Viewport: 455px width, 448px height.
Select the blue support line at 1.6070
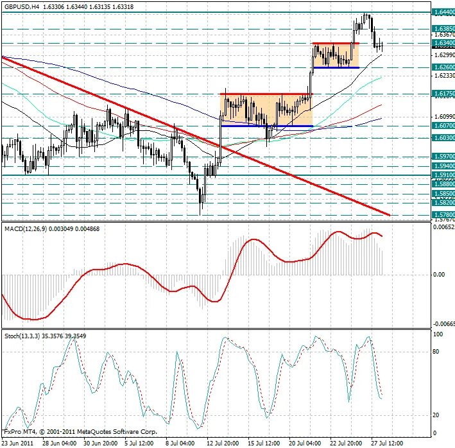[267, 126]
